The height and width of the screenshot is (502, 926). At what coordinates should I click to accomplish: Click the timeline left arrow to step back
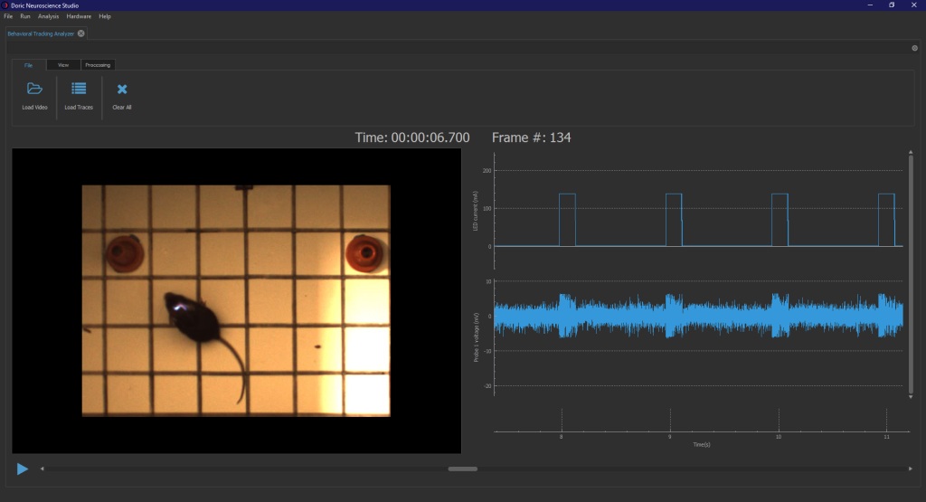point(41,469)
